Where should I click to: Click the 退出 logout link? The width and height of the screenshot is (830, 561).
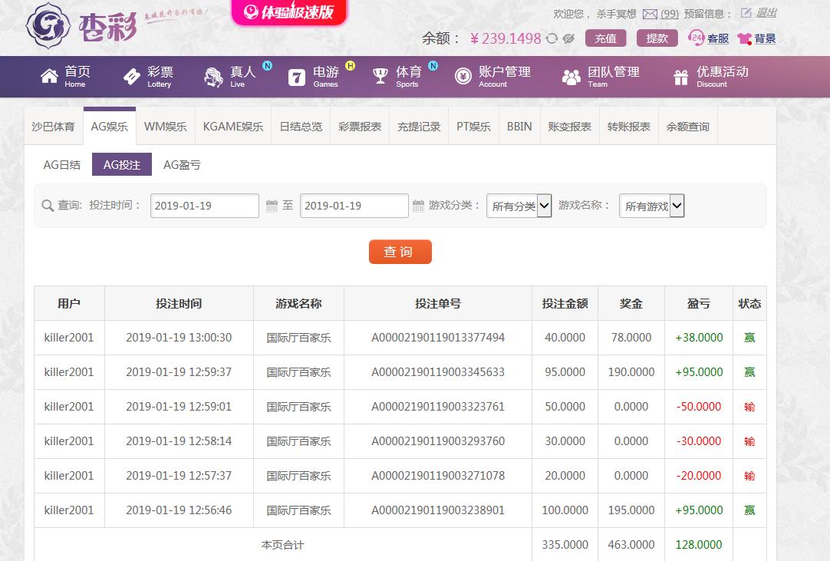pos(766,13)
